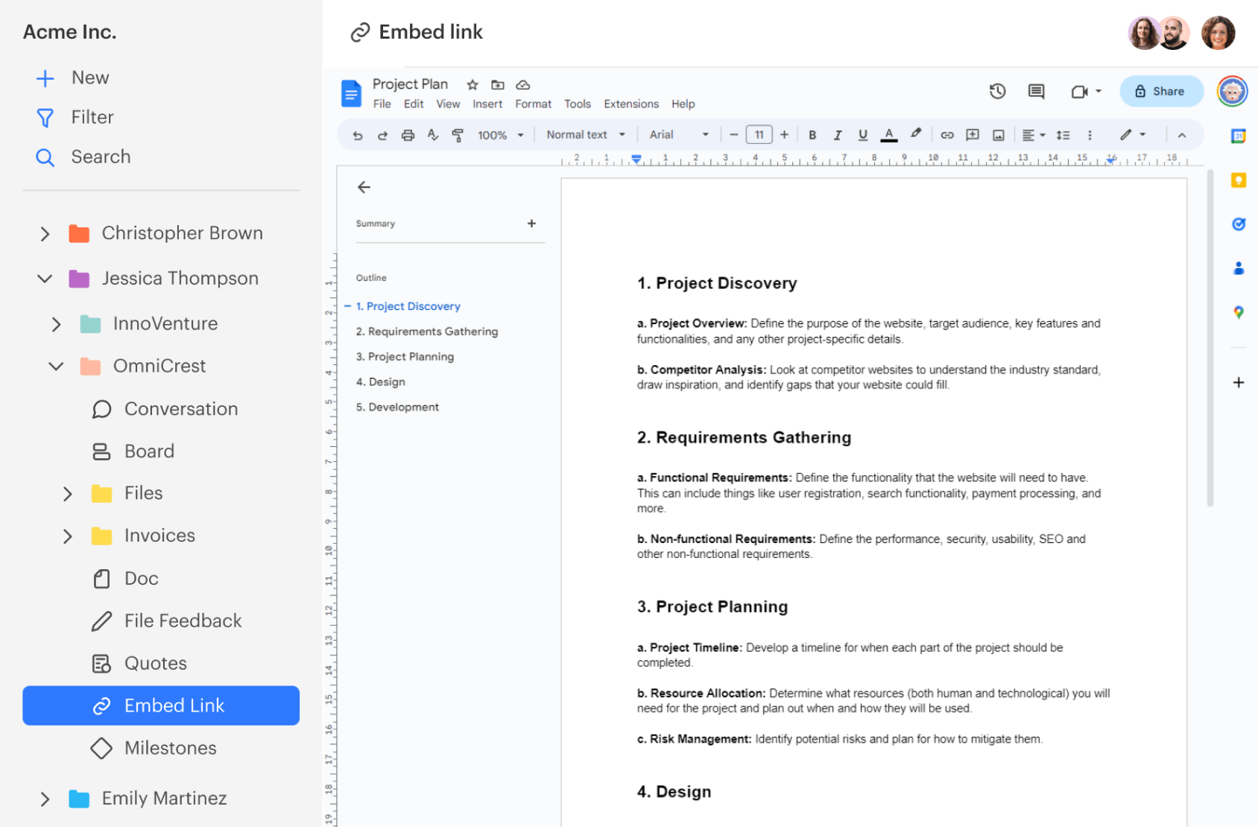
Task: Open the 100% zoom dropdown
Action: click(498, 135)
